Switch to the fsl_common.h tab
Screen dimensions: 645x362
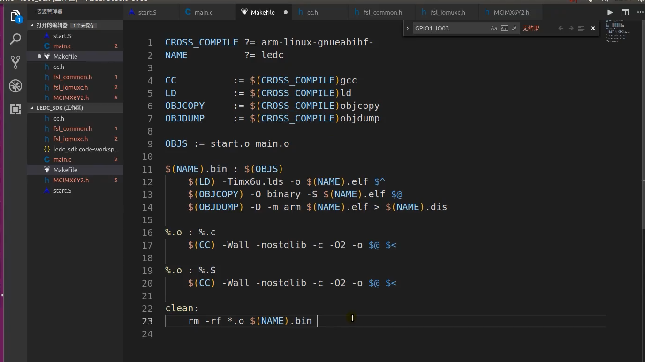tap(382, 12)
